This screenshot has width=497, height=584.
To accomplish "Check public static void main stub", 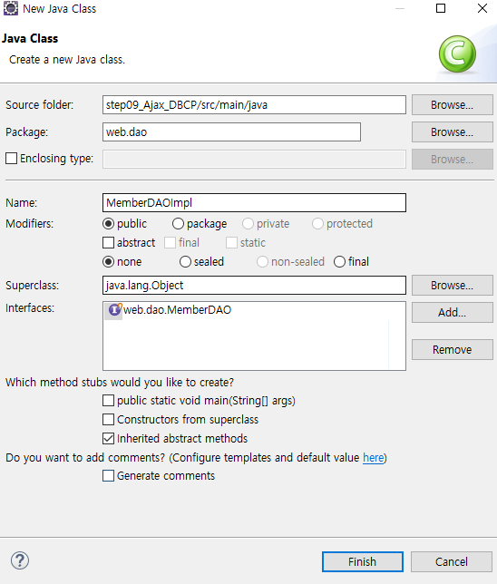I will [108, 401].
